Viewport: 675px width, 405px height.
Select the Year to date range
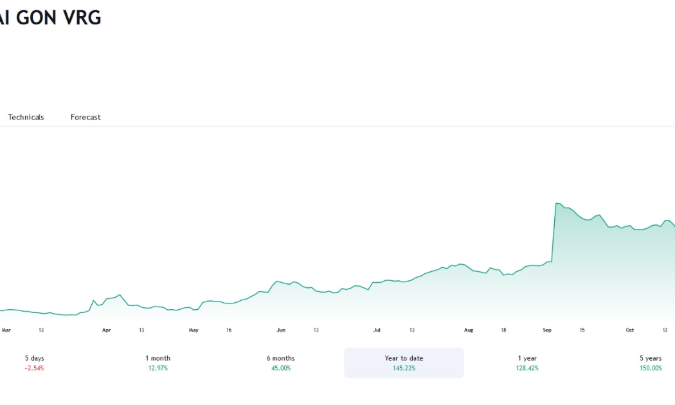[x=404, y=363]
